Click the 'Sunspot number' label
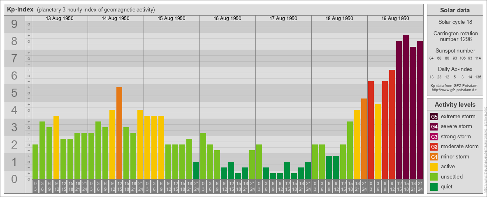Image resolution: width=487 pixels, height=197 pixels. click(455, 51)
